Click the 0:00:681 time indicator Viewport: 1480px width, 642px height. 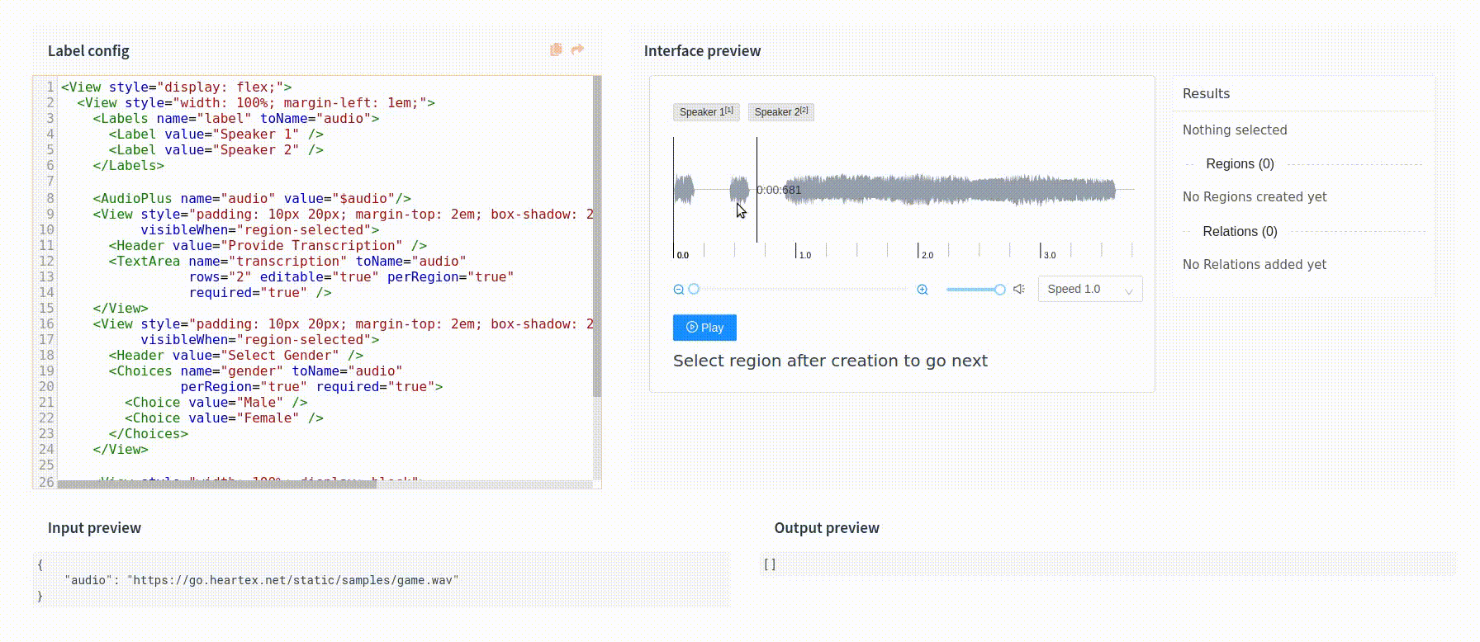pos(779,190)
